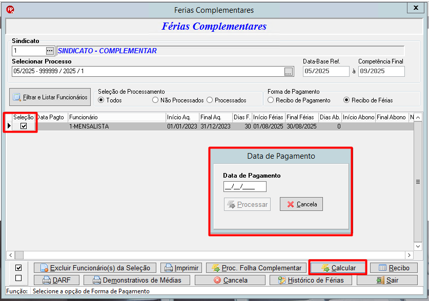Click the Imprimir printer button
This screenshot has width=429, height=301.
tap(181, 268)
